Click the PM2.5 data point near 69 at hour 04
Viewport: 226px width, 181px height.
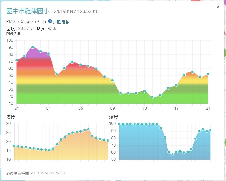(72, 62)
